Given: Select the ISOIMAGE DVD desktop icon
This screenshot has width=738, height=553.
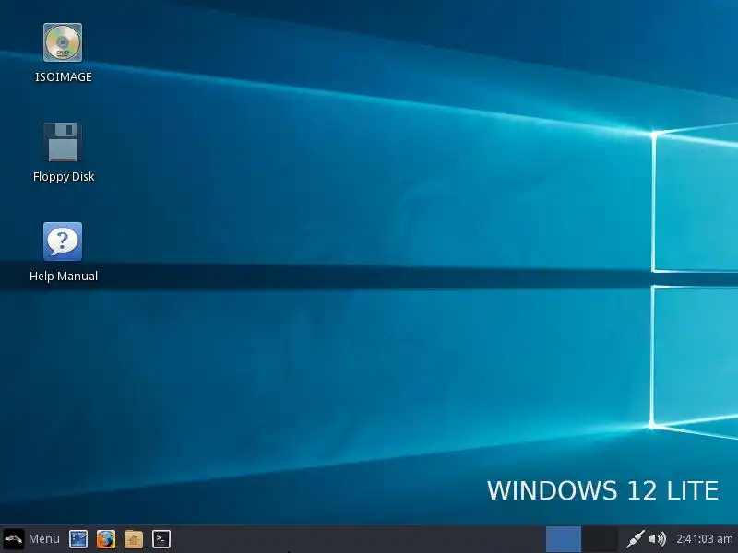Looking at the screenshot, I should [x=63, y=42].
